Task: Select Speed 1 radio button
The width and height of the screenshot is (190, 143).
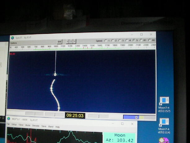Action: (106, 40)
